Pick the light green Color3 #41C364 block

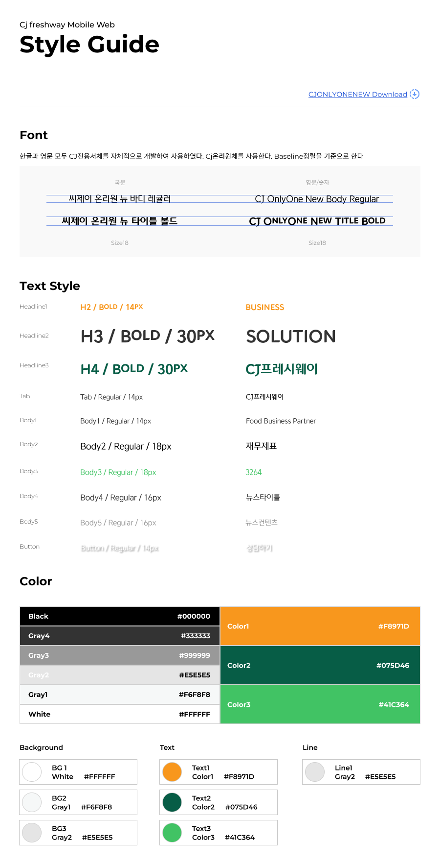[x=320, y=704]
